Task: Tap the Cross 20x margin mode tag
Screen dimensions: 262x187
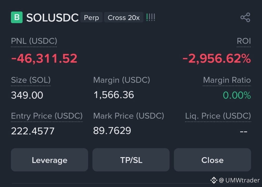Action: [124, 17]
